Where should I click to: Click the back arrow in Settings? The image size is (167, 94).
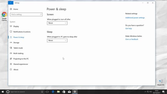pos(11,3)
